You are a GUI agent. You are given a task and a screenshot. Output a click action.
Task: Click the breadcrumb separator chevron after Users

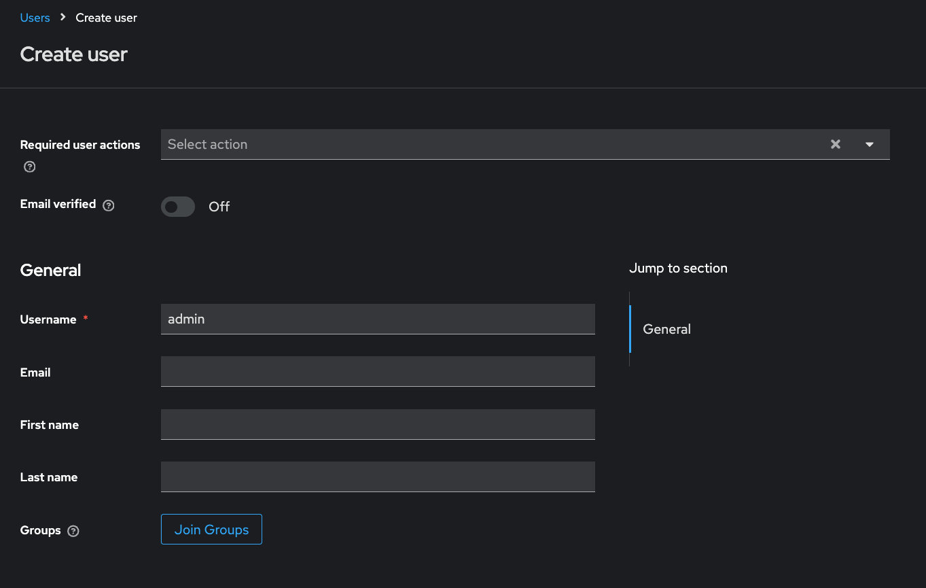click(63, 18)
